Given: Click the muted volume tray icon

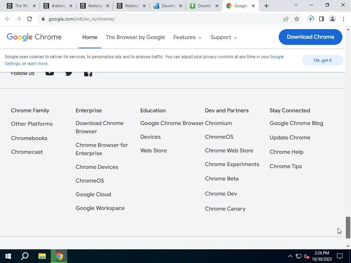Looking at the screenshot, I should pos(306,256).
